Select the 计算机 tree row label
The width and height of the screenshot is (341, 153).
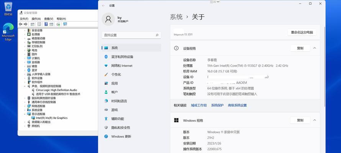[36, 59]
